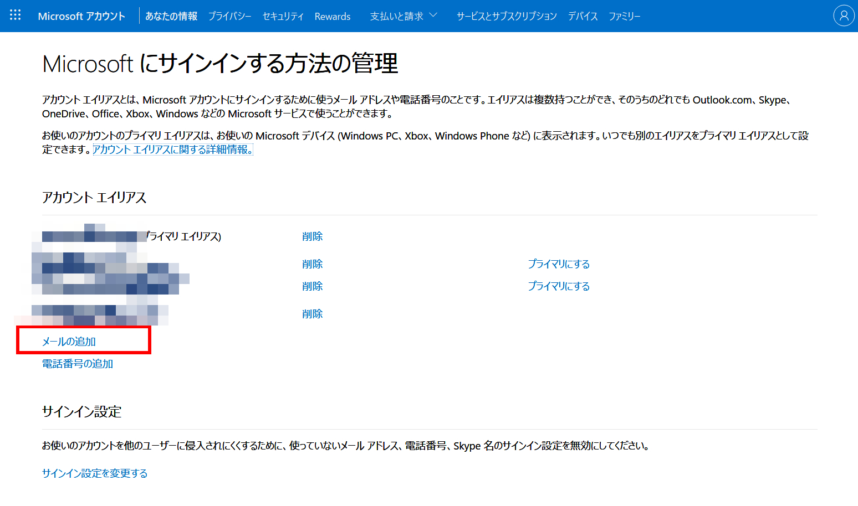Click the 電話番号の追加 link
The height and width of the screenshot is (506, 858).
(78, 364)
